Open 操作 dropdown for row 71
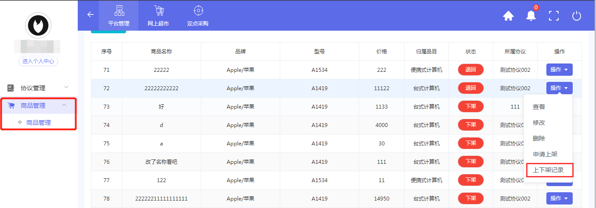This screenshot has width=596, height=208. (559, 70)
